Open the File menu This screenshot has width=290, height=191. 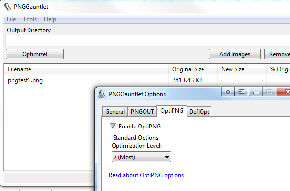(x=11, y=19)
